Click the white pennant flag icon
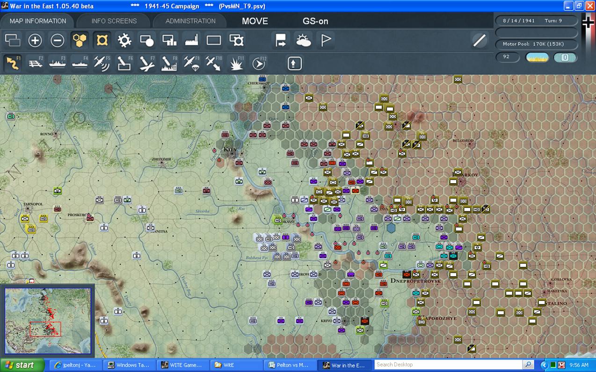This screenshot has width=596, height=372. click(x=326, y=40)
